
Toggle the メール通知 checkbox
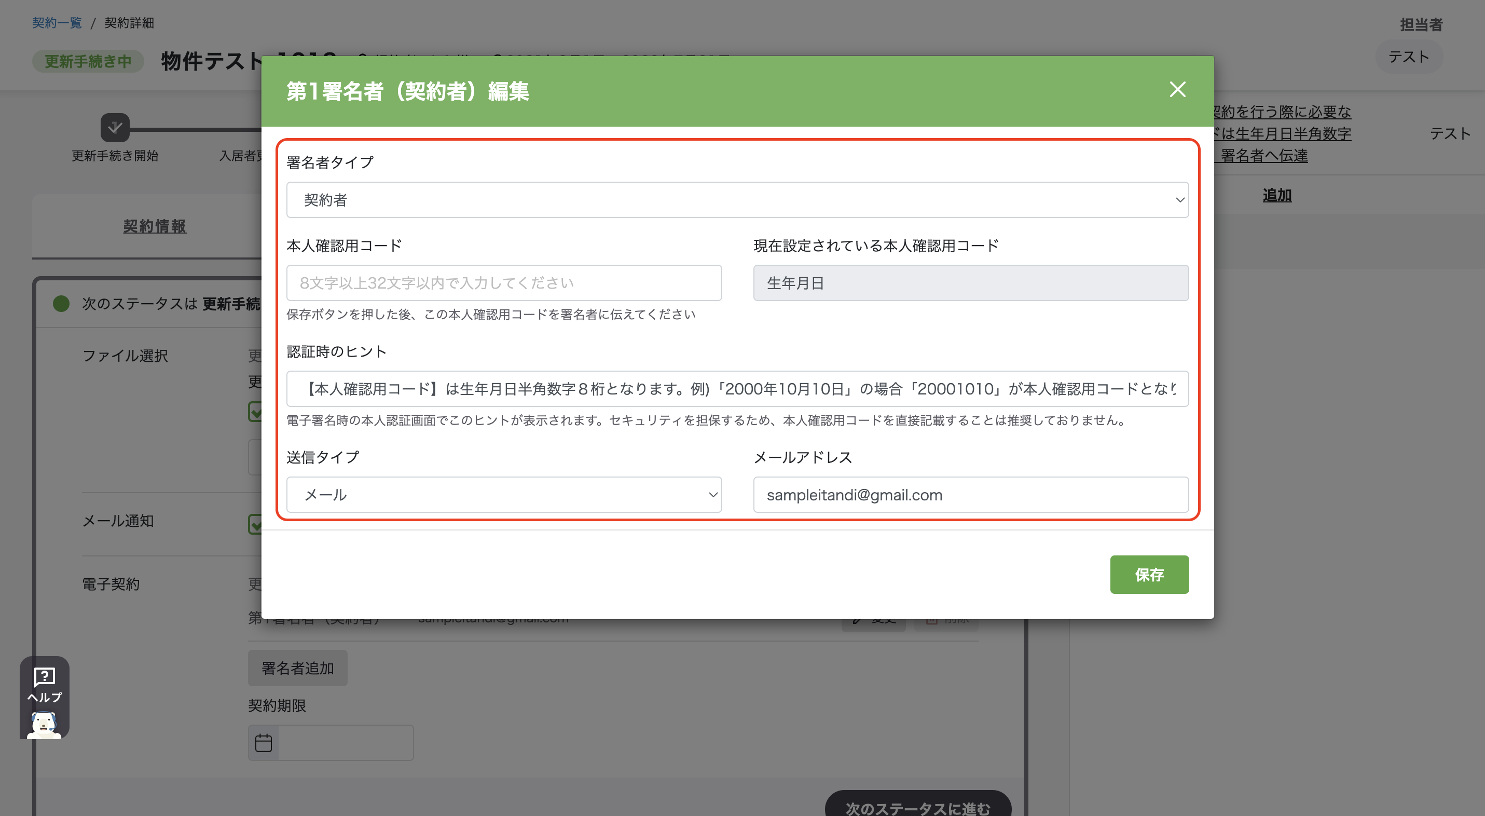tap(255, 524)
